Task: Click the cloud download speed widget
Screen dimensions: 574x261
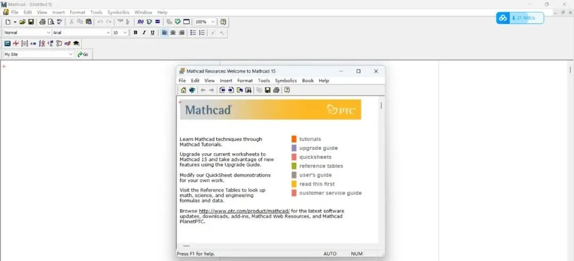Action: [520, 18]
